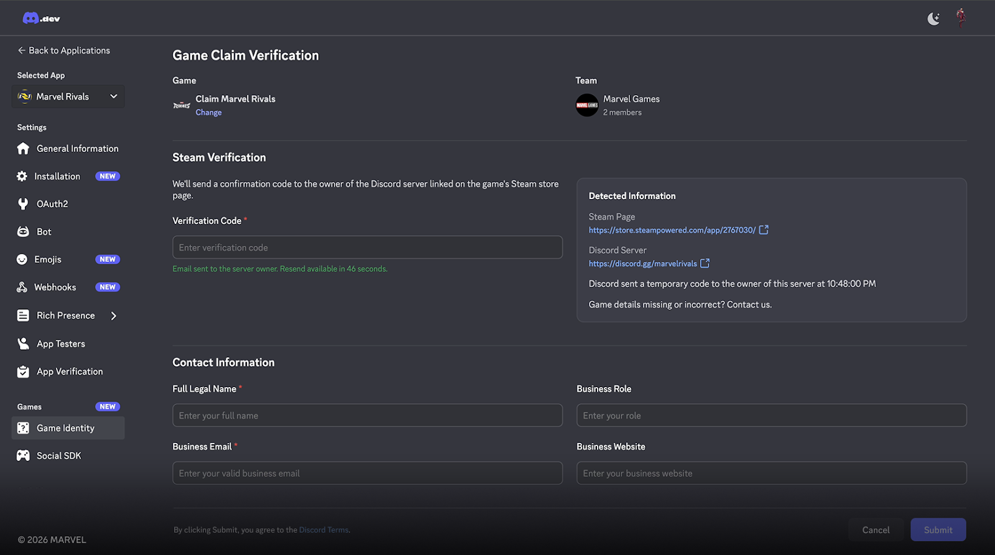Click the Change link under Claim Marvel Rivals
Image resolution: width=995 pixels, height=555 pixels.
[x=208, y=112]
